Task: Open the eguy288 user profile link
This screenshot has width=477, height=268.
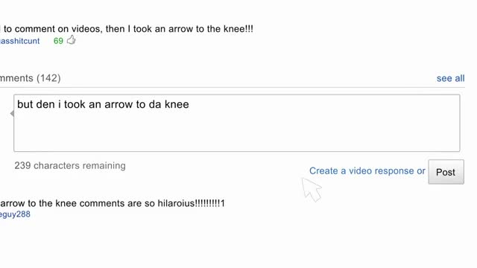Action: pos(15,214)
